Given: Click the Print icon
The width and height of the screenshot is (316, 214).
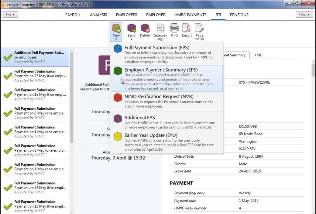Looking at the screenshot, I should [x=174, y=28].
